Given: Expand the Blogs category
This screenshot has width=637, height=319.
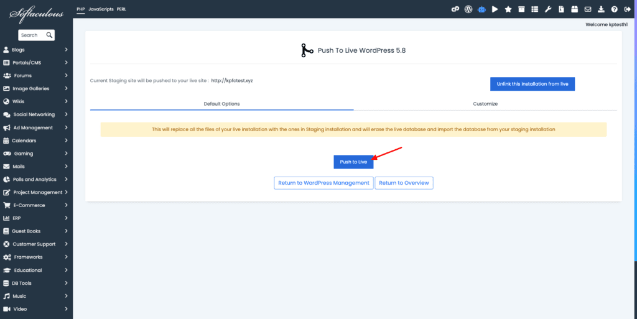Looking at the screenshot, I should 35,50.
